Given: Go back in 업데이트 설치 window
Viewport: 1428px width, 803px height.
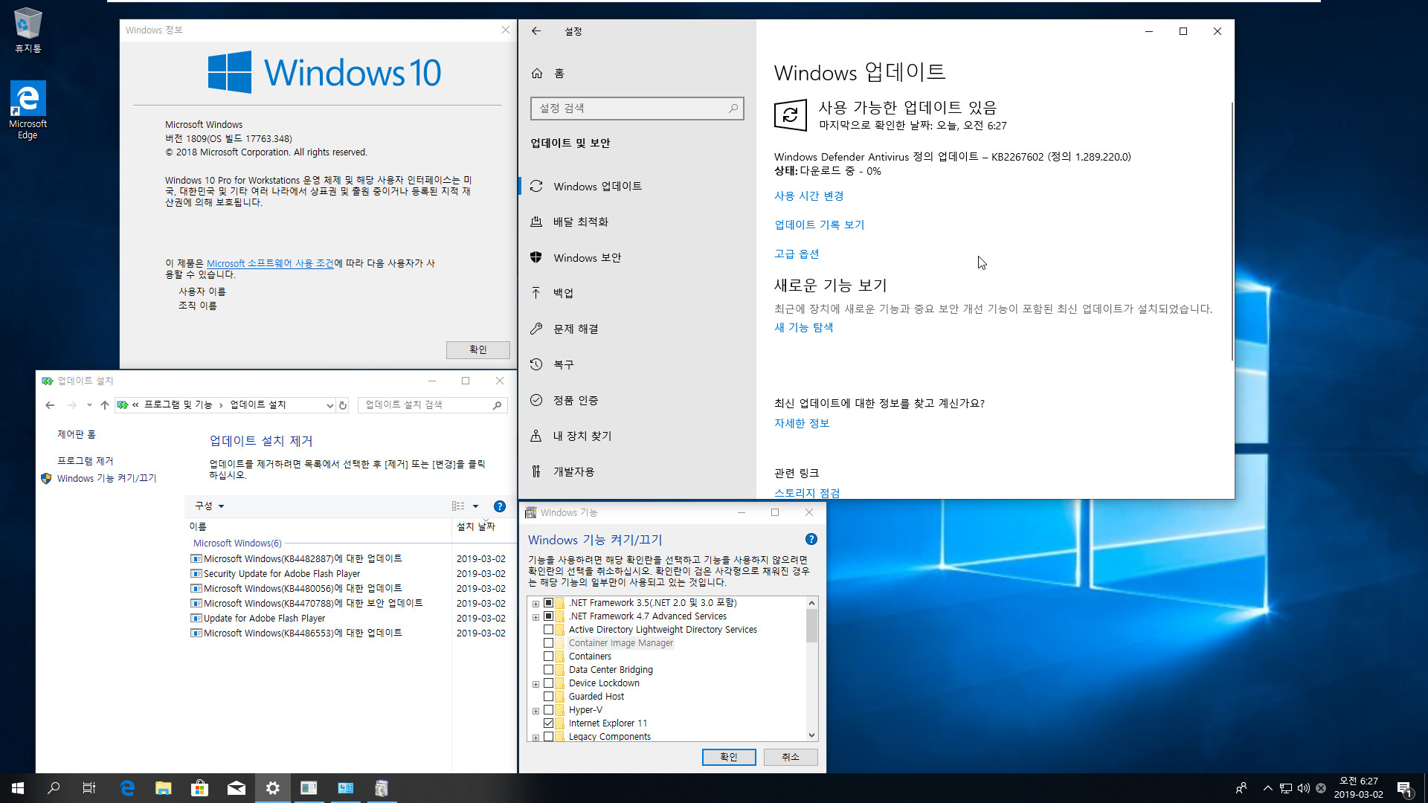Looking at the screenshot, I should [x=50, y=405].
